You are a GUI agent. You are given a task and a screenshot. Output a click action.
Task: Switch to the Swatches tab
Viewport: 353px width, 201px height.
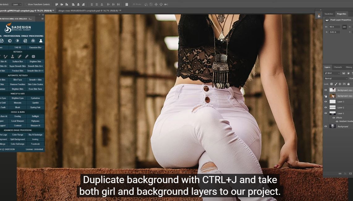329,14
